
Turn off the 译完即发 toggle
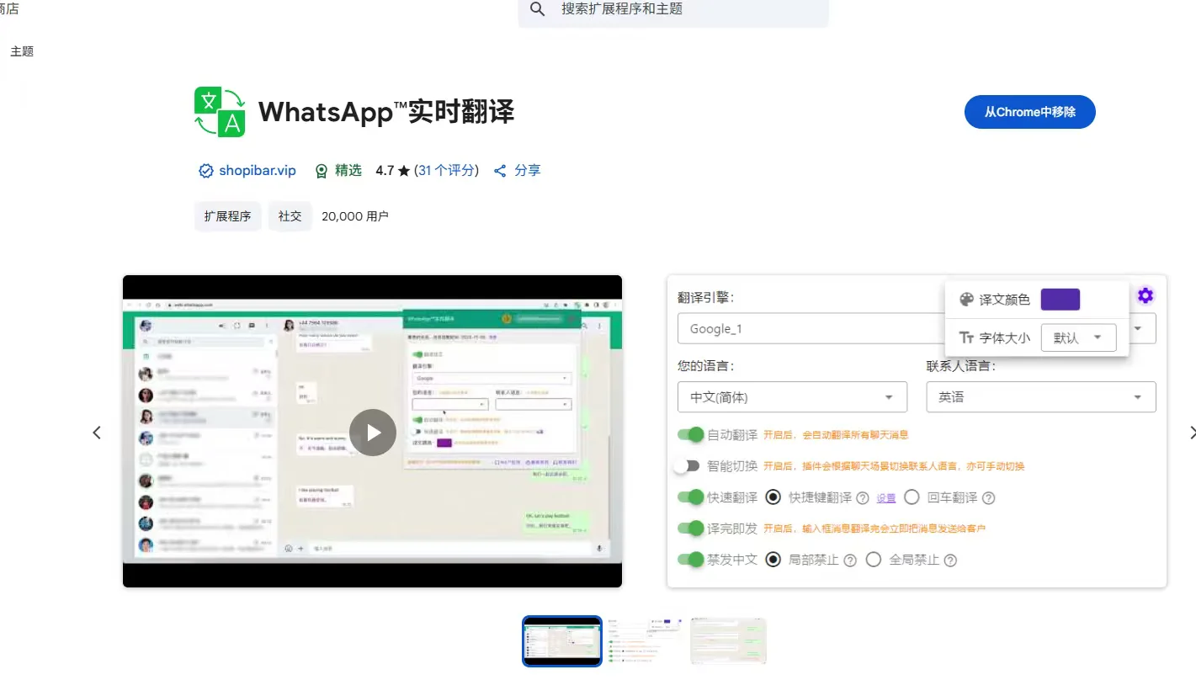[x=690, y=529]
